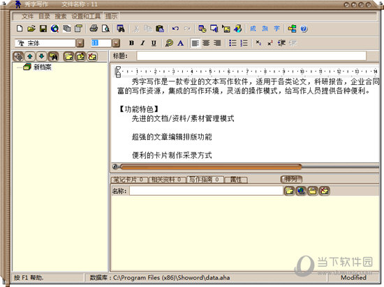The width and height of the screenshot is (384, 287).
Task: Click the superscript x² icon
Action: pyautogui.click(x=270, y=43)
